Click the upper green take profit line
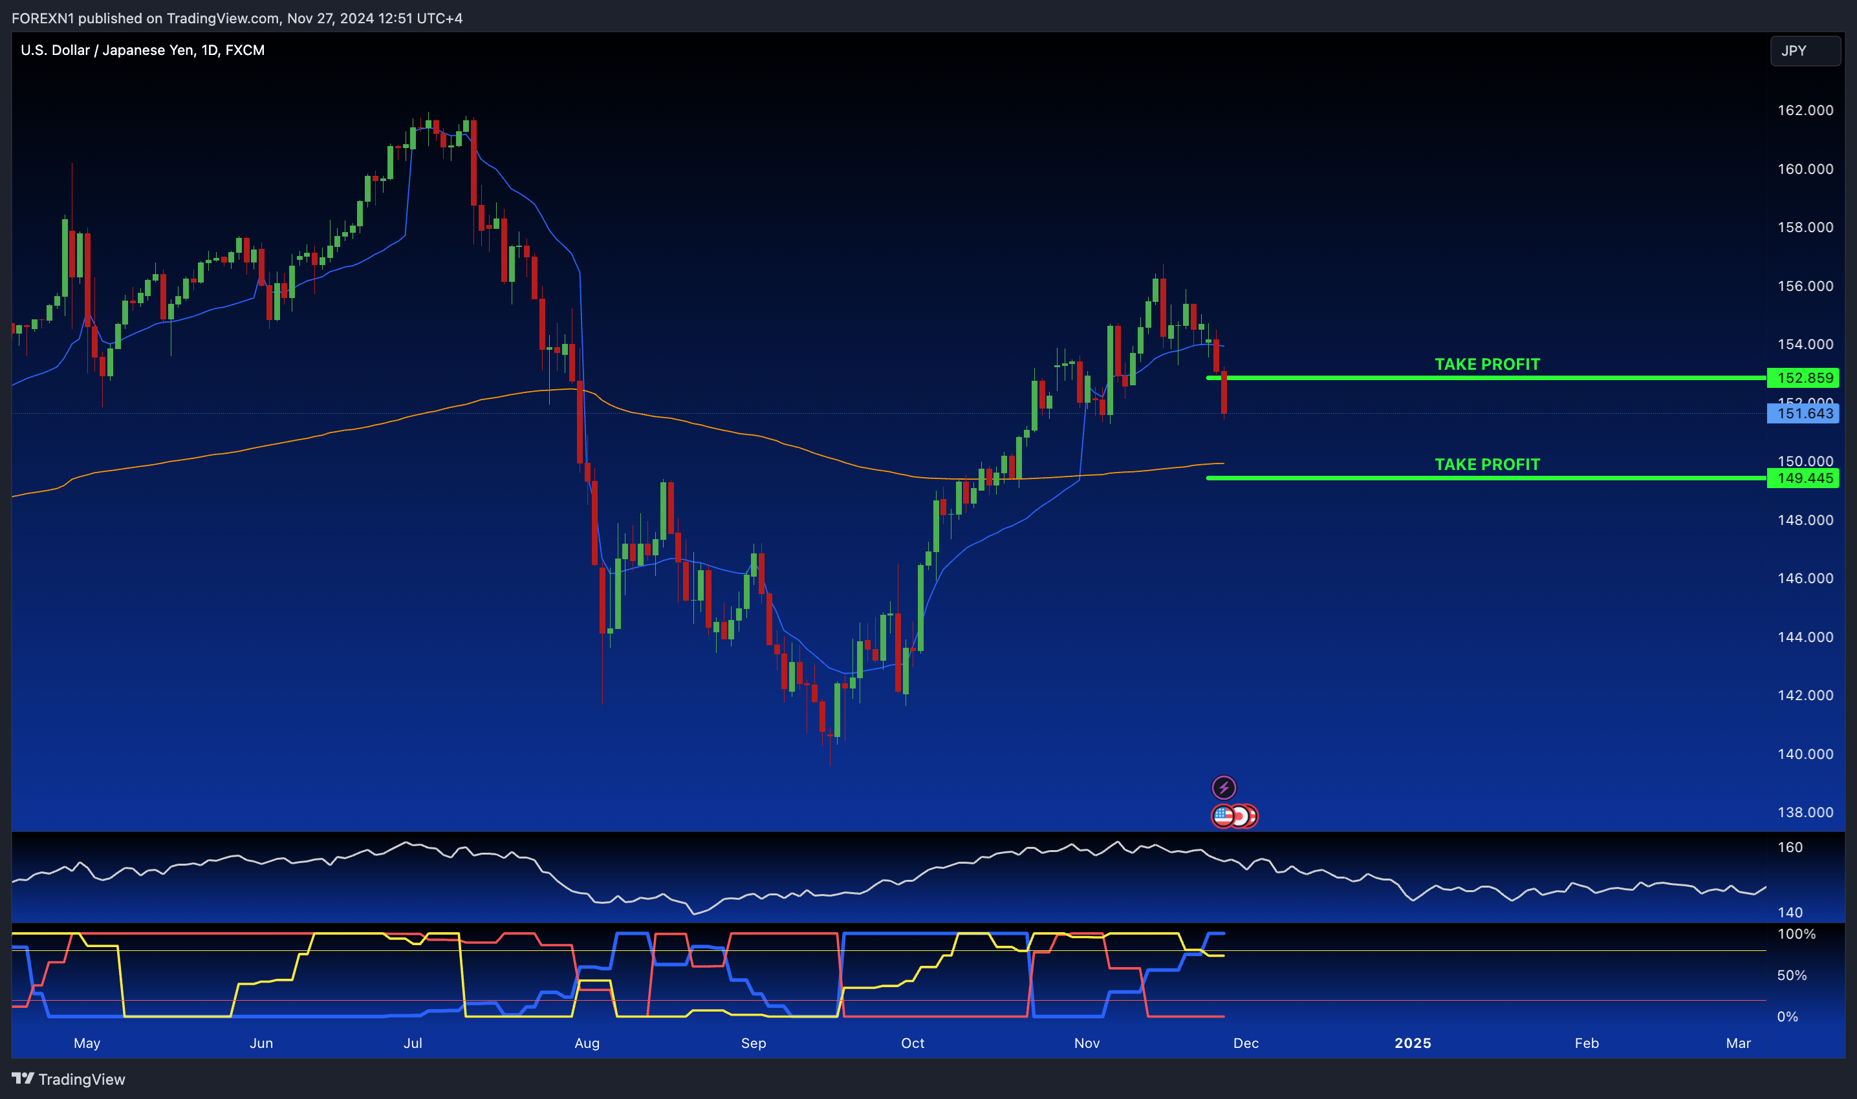This screenshot has height=1099, width=1857. point(1486,378)
